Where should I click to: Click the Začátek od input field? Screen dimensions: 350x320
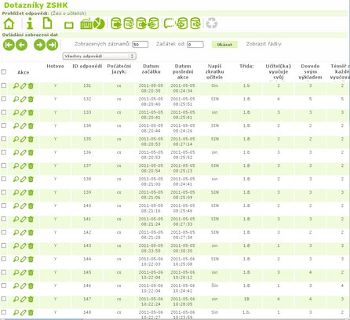(195, 45)
